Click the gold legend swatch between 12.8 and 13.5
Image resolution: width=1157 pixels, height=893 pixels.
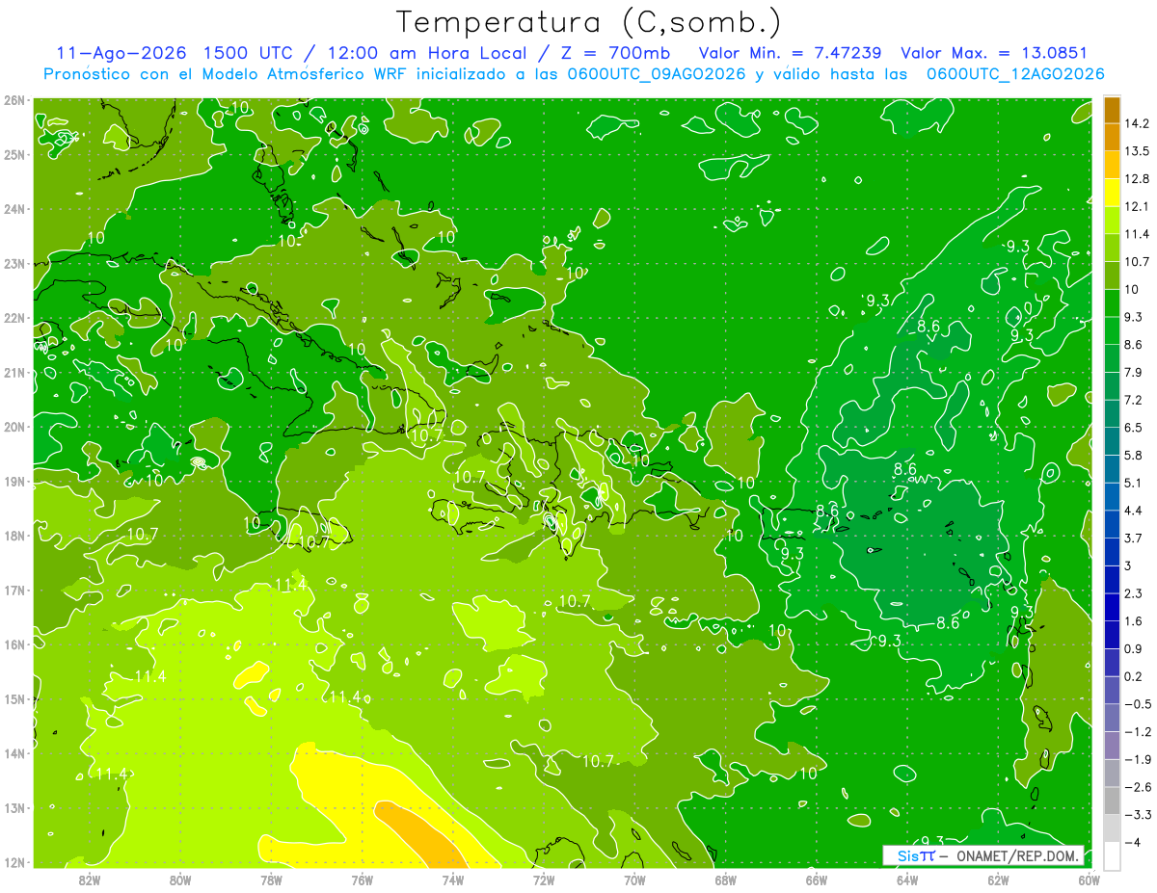point(1112,165)
